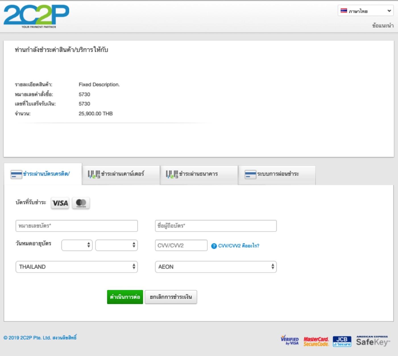This screenshot has width=398, height=356.
Task: Click the JCB J/Secure badge
Action: [342, 341]
